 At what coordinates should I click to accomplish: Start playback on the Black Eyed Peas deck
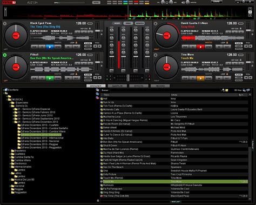pos(50,47)
